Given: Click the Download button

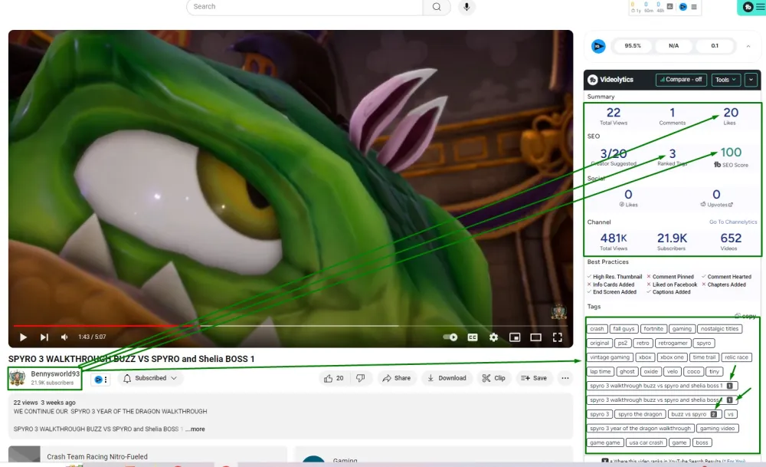Looking at the screenshot, I should click(x=447, y=378).
